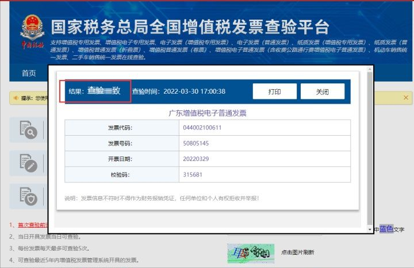Screen dimensions: 414x268
Task: Close the verification result dialog with 关闭
Action: pyautogui.click(x=322, y=91)
